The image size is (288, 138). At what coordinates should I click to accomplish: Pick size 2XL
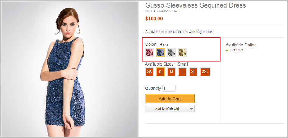tap(205, 72)
